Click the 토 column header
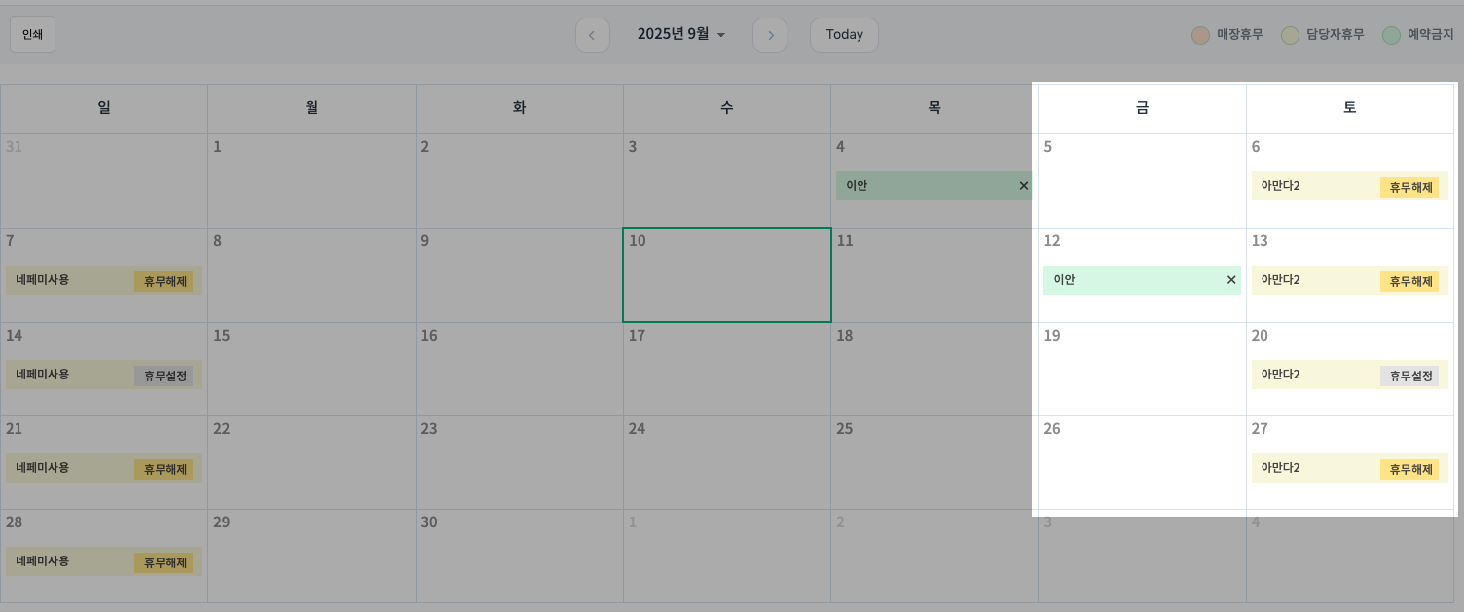This screenshot has height=612, width=1464. point(1349,108)
